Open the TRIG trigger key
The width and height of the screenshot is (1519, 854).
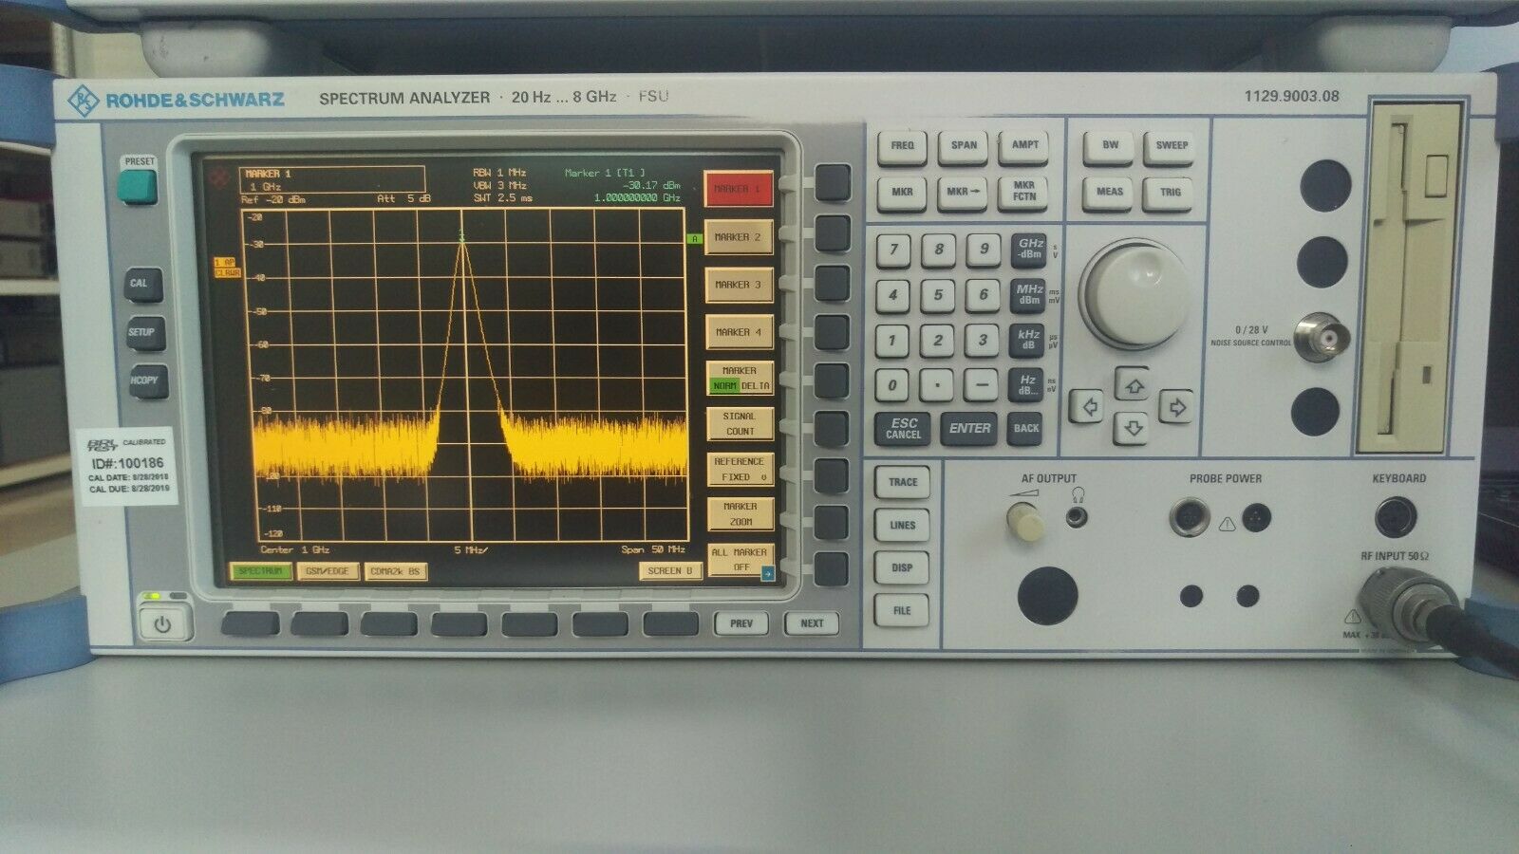click(x=1170, y=192)
